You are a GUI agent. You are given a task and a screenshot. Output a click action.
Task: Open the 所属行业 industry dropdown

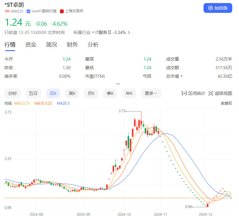point(93,32)
